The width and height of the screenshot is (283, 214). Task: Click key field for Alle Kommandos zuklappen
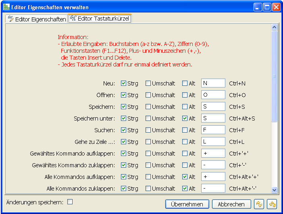pyautogui.click(x=213, y=189)
